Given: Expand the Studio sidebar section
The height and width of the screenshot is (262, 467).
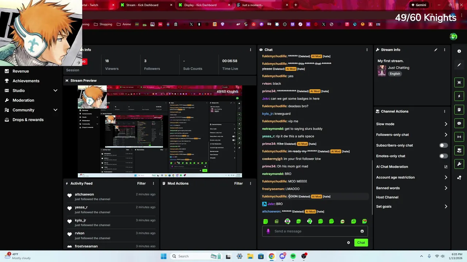Looking at the screenshot, I should point(55,91).
